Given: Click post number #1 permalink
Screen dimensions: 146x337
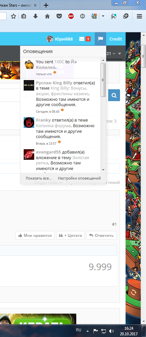Looking at the screenshot, I should click(114, 224).
